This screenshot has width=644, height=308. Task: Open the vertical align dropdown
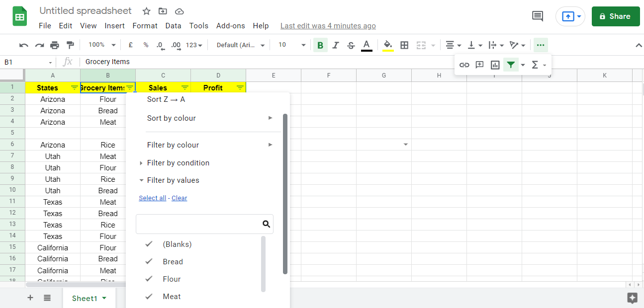475,45
